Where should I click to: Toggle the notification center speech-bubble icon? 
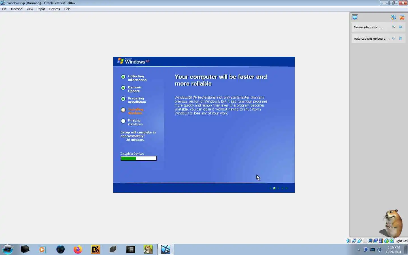click(x=355, y=17)
